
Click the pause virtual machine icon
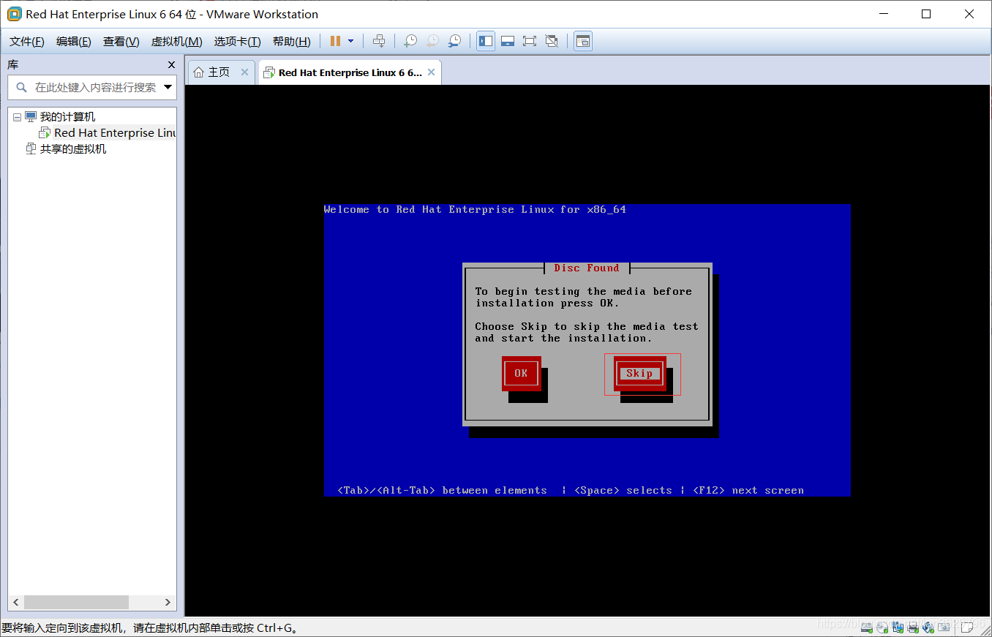click(x=335, y=41)
